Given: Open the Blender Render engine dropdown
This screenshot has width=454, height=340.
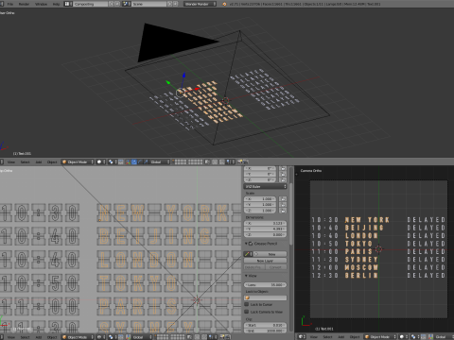Looking at the screenshot, I should click(x=200, y=4).
